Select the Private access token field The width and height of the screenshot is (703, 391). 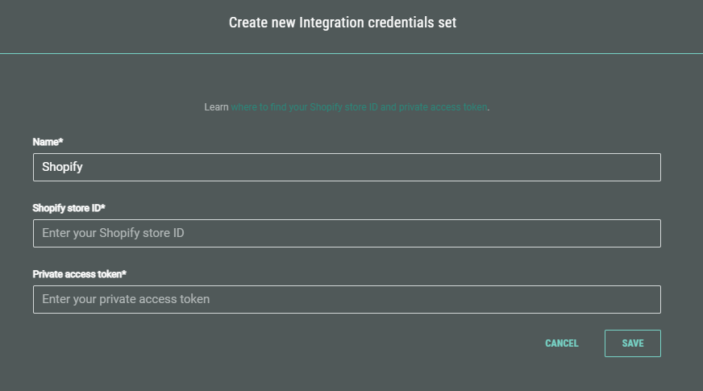pyautogui.click(x=347, y=300)
